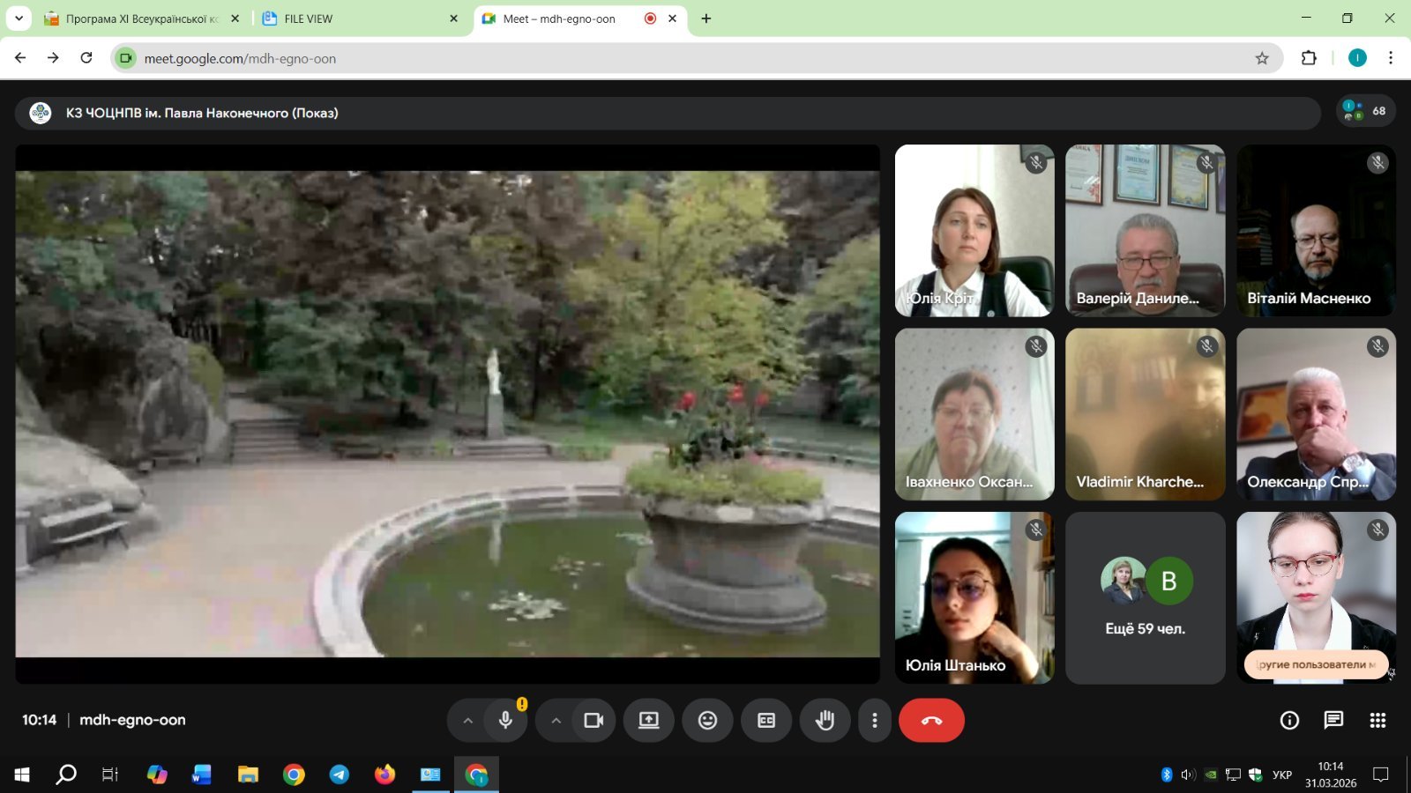This screenshot has width=1411, height=793.
Task: Expand video settings chevron beside camera
Action: coord(556,721)
